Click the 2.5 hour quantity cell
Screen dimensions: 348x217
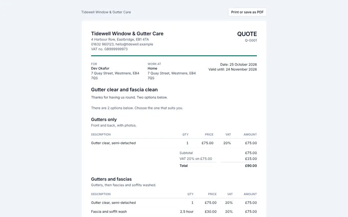[187, 212]
